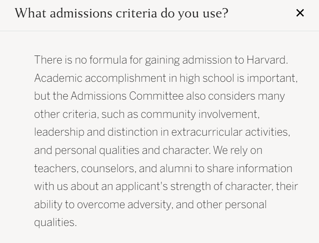Click the phrase 'overcome adversity'
The image size is (319, 243).
[124, 205]
